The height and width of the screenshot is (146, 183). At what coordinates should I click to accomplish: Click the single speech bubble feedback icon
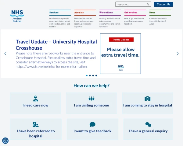(92, 124)
